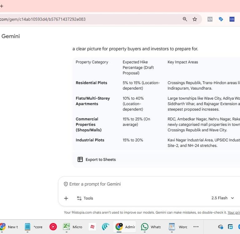
Task: Open a new browser tab with plus
Action: click(x=2, y=6)
